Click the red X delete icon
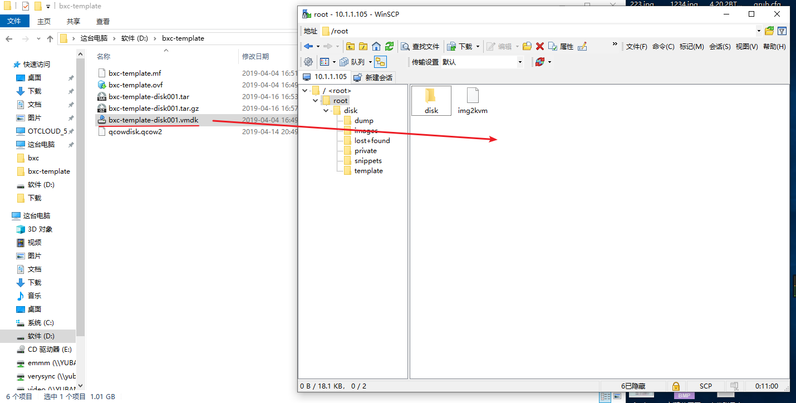This screenshot has height=403, width=796. pos(539,46)
